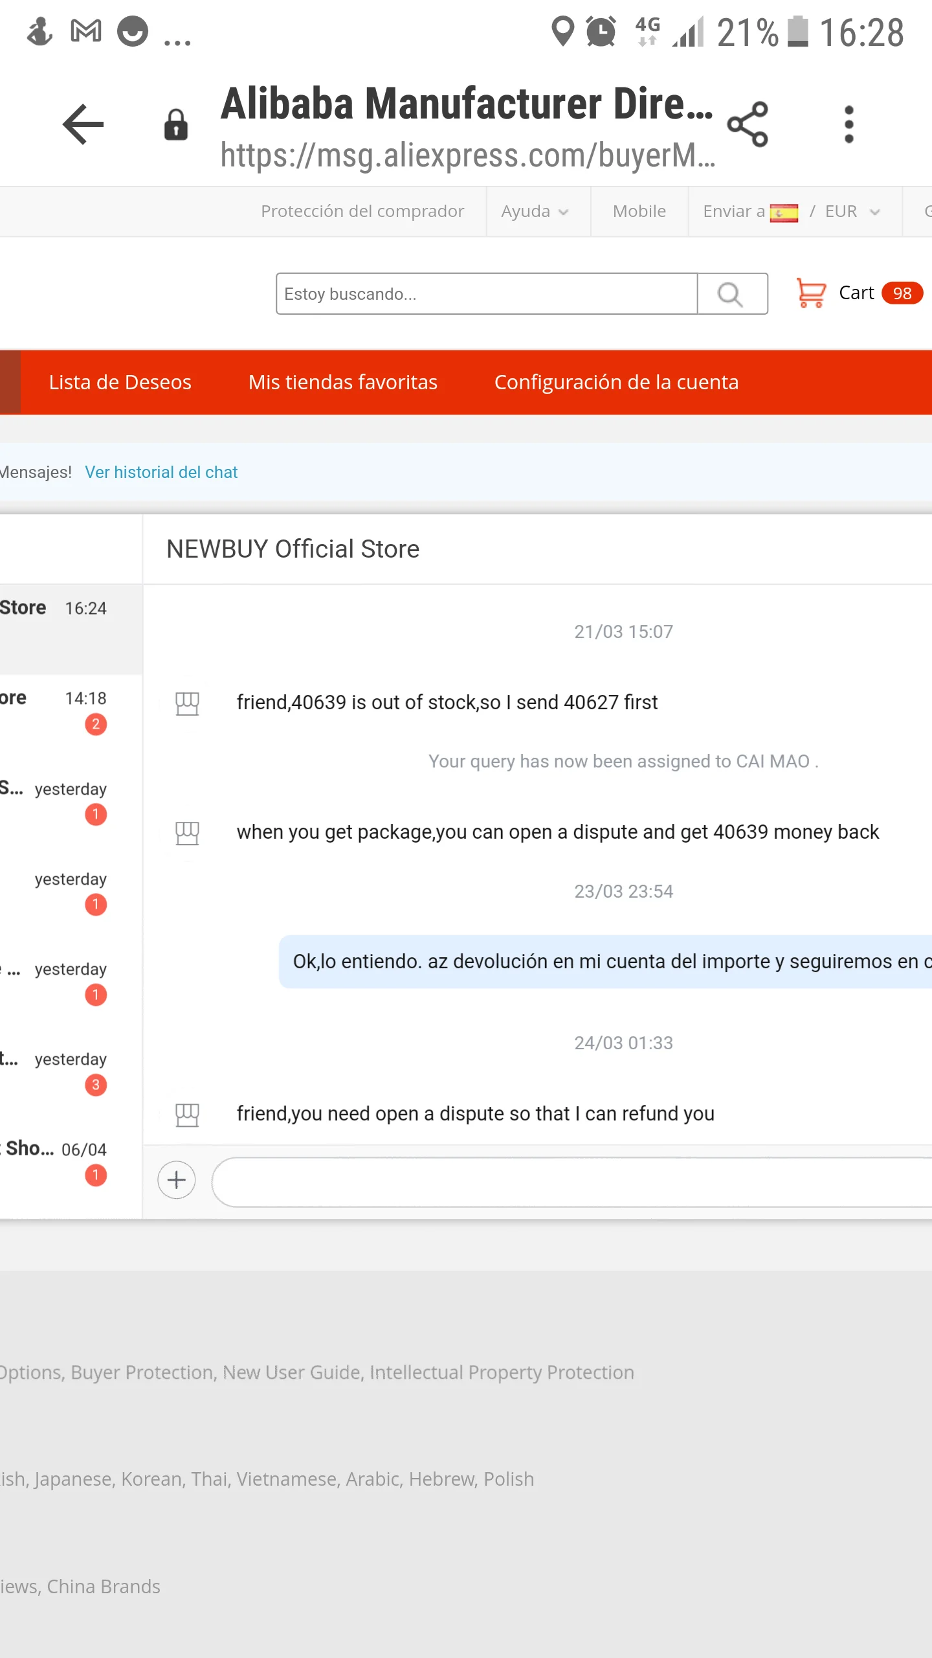
Task: Open the shopping cart icon
Action: click(810, 293)
